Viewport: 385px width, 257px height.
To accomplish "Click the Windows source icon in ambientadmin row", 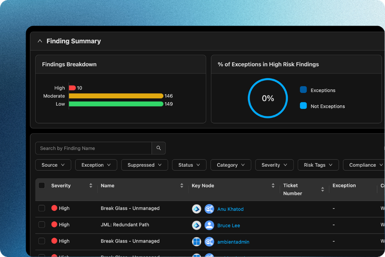I will tap(197, 242).
